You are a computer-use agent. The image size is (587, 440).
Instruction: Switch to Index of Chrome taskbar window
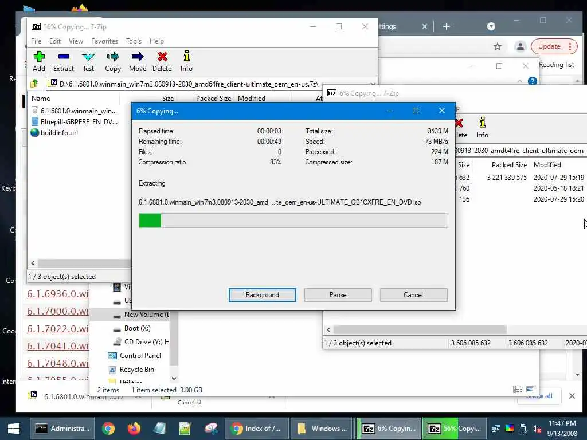[256, 429]
